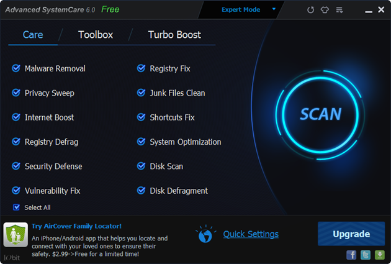Click the green download arrow icon
The width and height of the screenshot is (391, 264).
[x=379, y=255]
